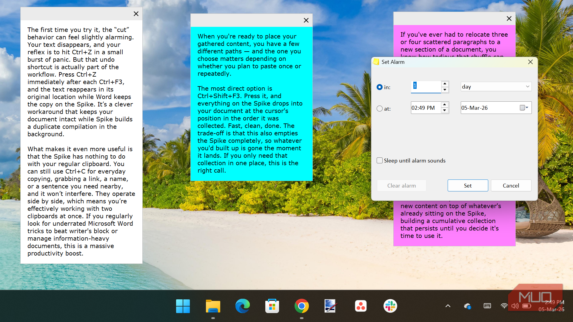The height and width of the screenshot is (322, 573).
Task: Close the Set Alarm dialog
Action: pyautogui.click(x=530, y=62)
